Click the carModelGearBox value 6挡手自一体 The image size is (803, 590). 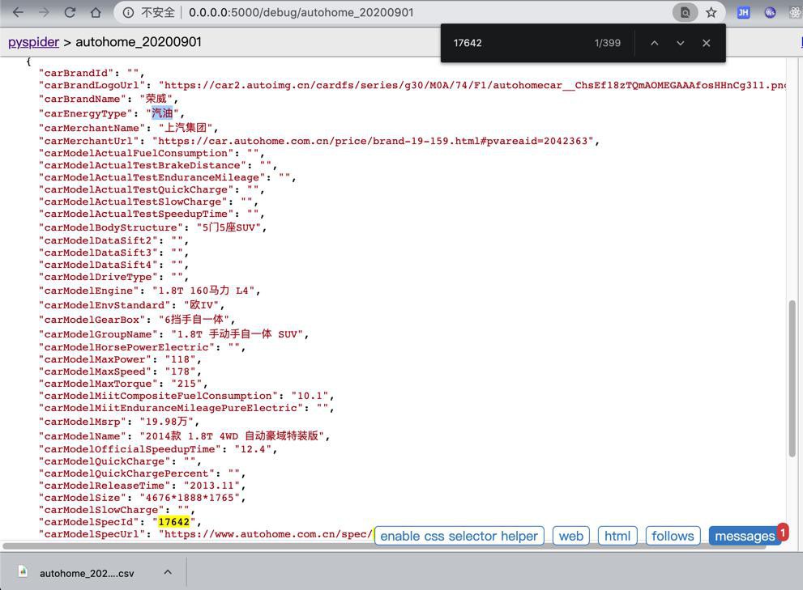tap(194, 320)
